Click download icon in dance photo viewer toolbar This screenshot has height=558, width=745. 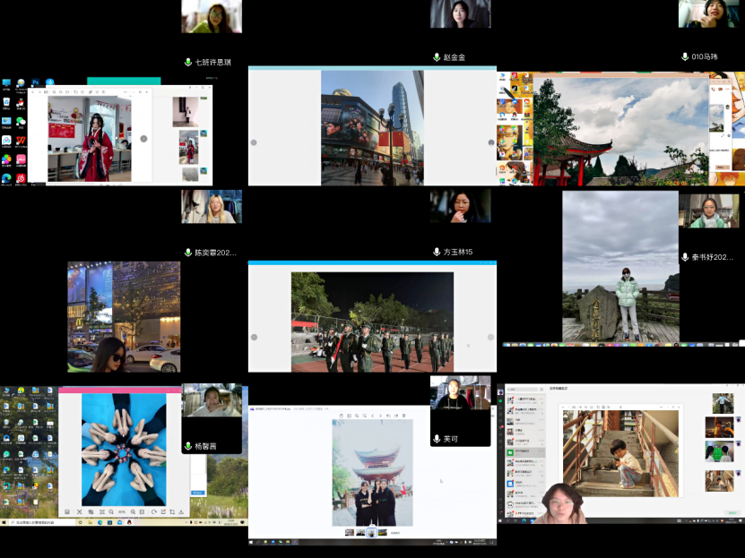pos(181,511)
